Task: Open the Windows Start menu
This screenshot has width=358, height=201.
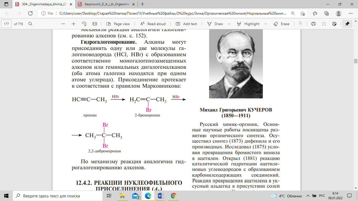Action: tap(6, 196)
